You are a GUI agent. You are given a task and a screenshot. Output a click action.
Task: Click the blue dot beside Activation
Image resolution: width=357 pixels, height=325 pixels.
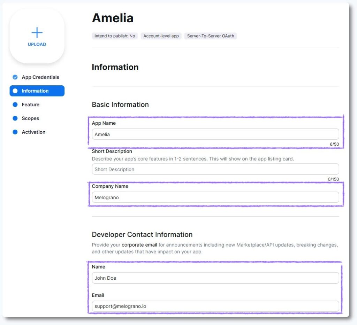tap(15, 132)
